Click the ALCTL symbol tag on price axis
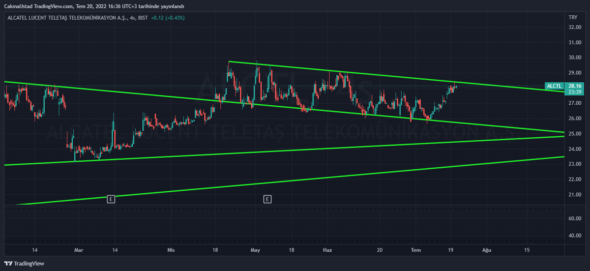This screenshot has width=590, height=271. coord(554,86)
